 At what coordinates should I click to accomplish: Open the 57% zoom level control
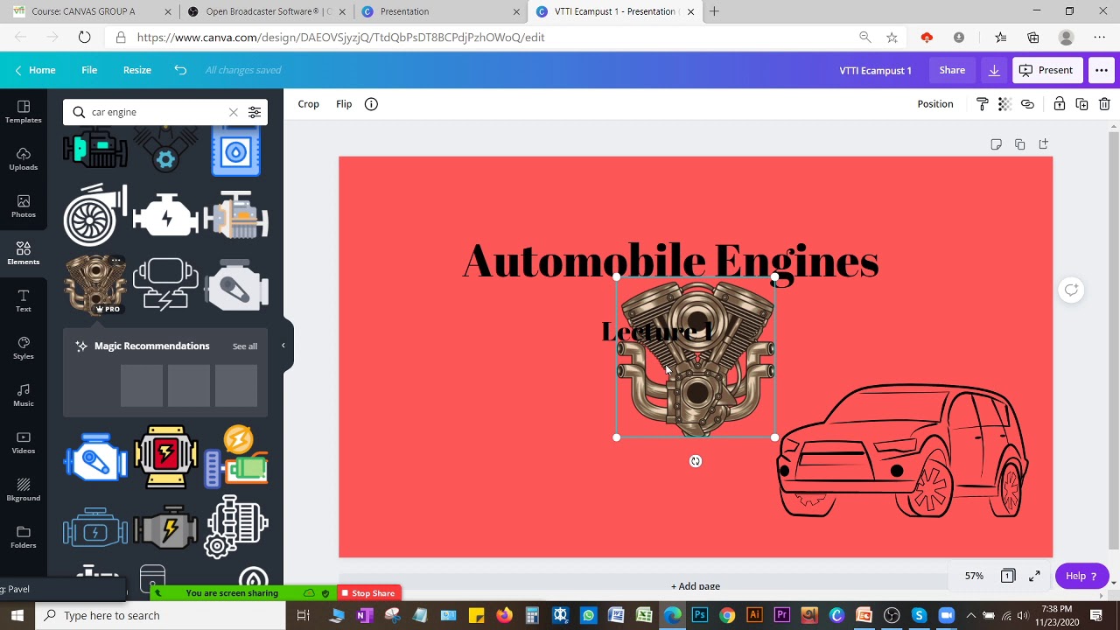coord(974,576)
